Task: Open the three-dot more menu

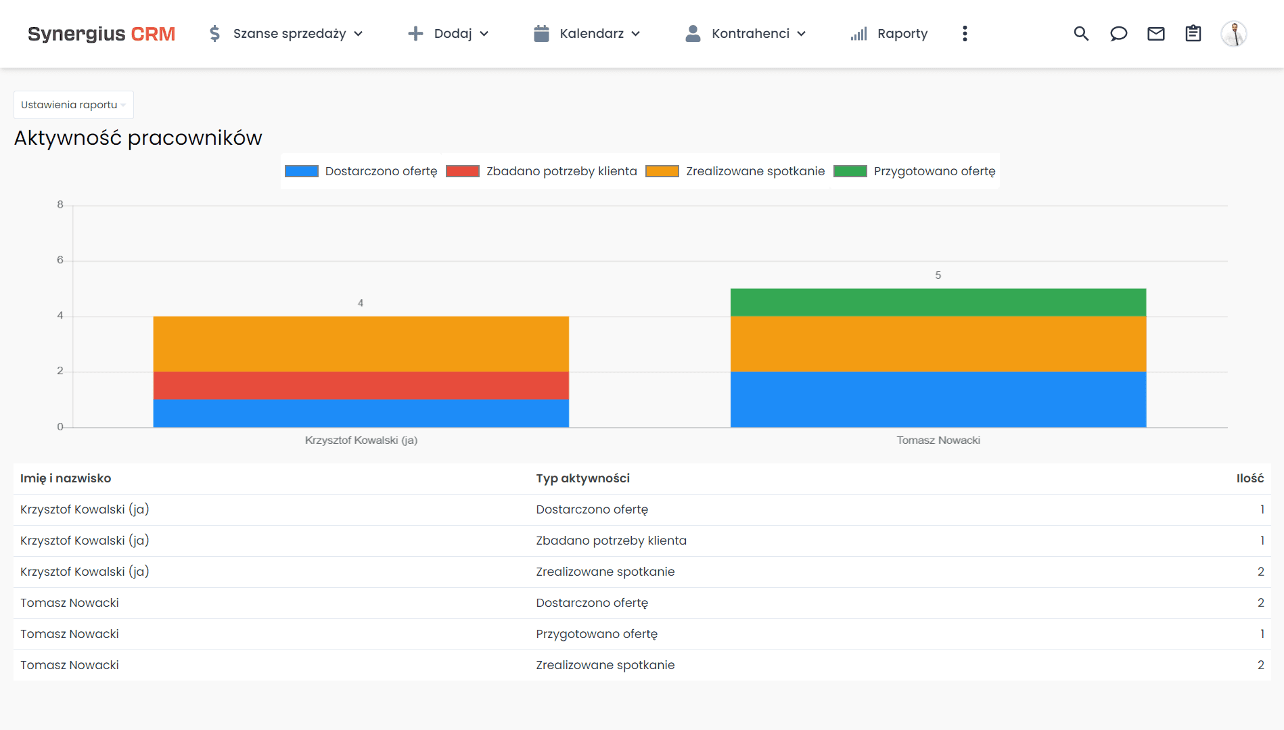Action: pos(965,34)
